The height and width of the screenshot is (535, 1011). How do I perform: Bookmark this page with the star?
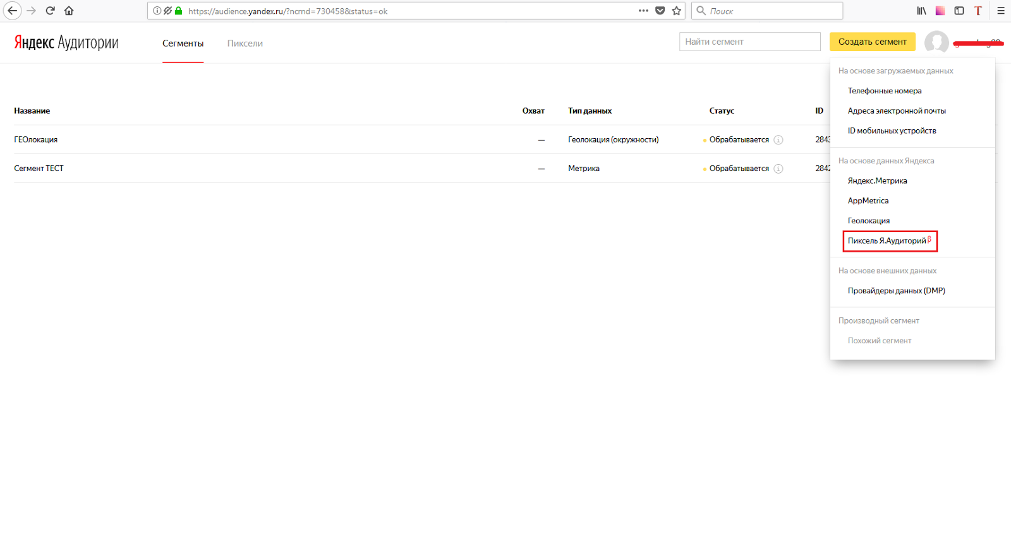click(x=677, y=11)
